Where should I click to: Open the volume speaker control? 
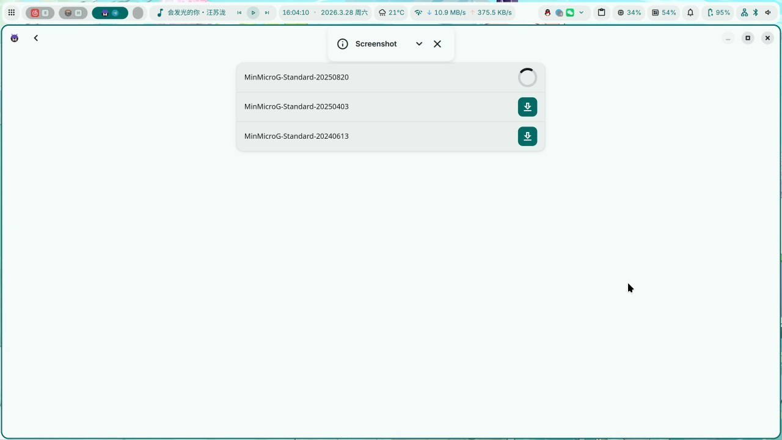(x=767, y=12)
